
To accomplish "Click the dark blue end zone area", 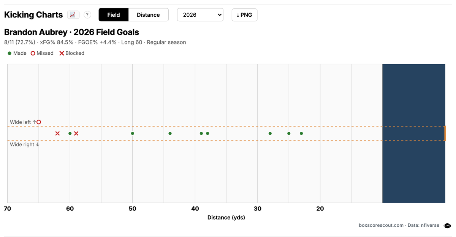I will (414, 133).
